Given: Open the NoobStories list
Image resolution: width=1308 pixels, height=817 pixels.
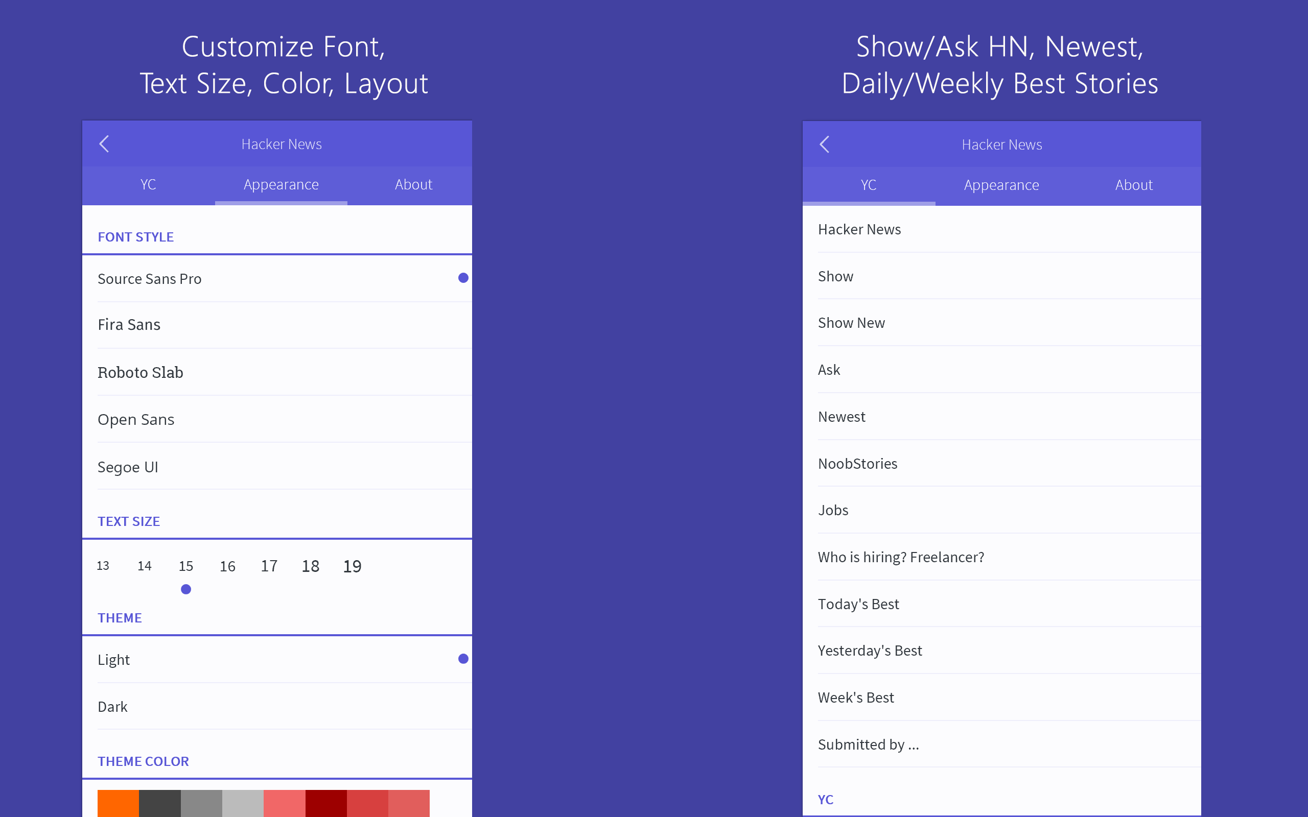Looking at the screenshot, I should [857, 464].
